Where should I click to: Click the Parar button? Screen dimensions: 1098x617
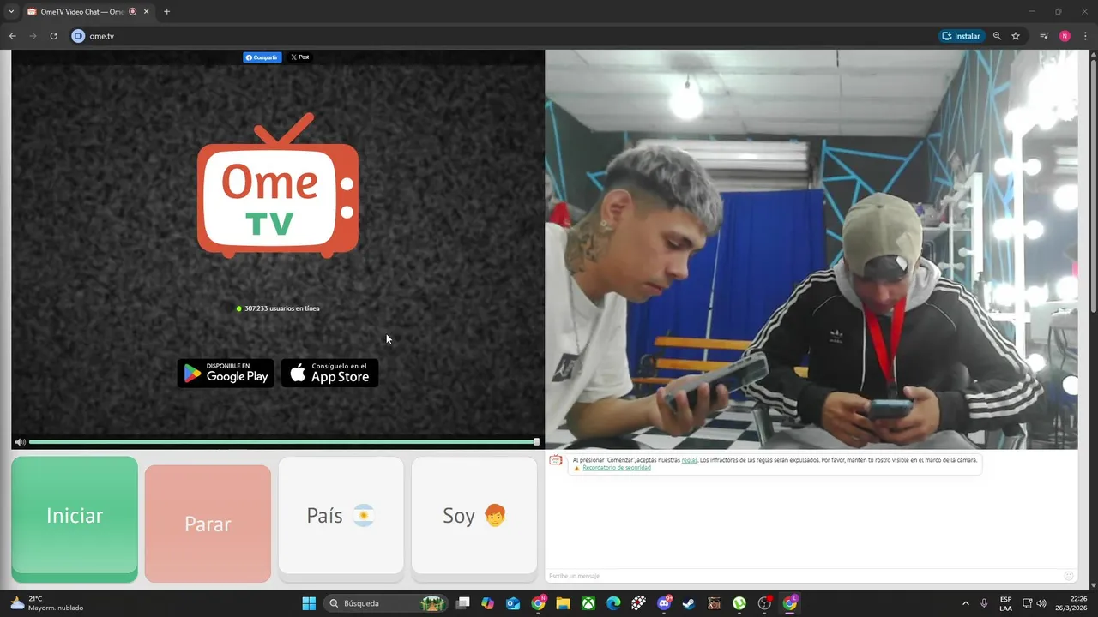click(208, 524)
